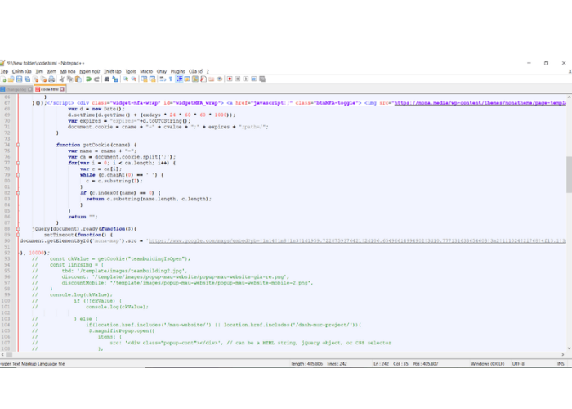The image size is (572, 409).
Task: Open Find with the binoculars icon
Action: coord(107,79)
